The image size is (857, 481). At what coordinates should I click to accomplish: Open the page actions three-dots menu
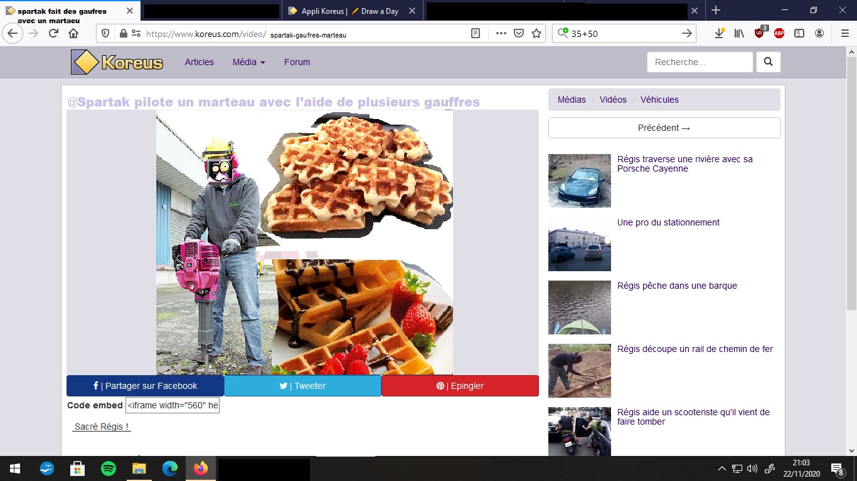(x=501, y=34)
